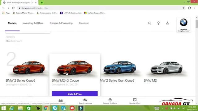The image size is (198, 111).
Task: Open the 2 Series Gran Coupé title
Action: tap(117, 80)
